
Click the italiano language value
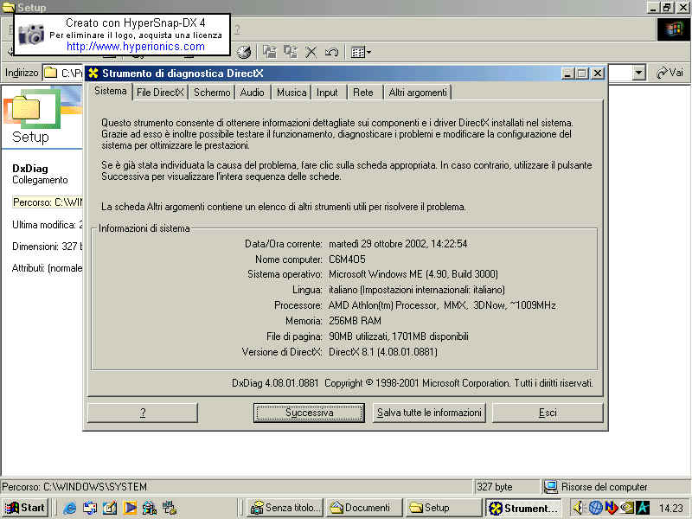pyautogui.click(x=417, y=290)
